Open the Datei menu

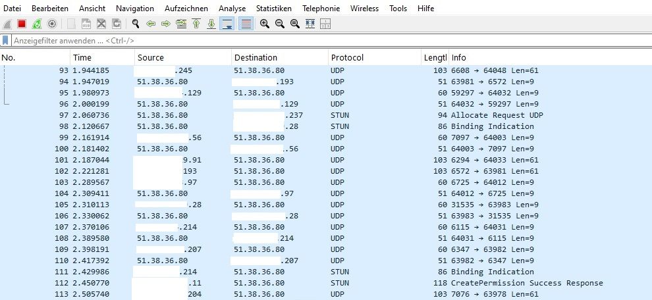click(x=12, y=9)
